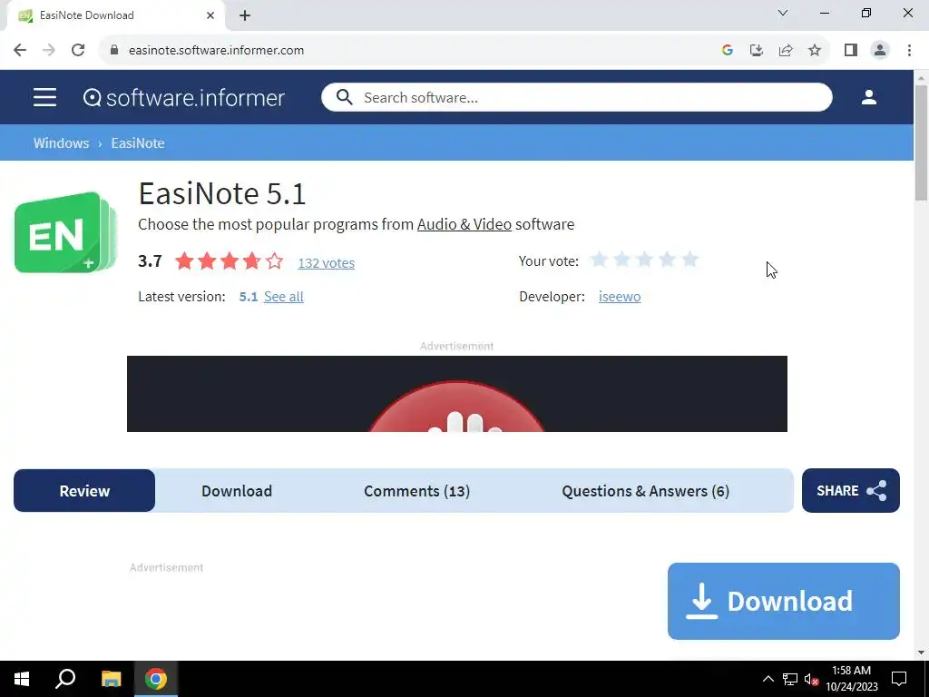Image resolution: width=929 pixels, height=697 pixels.
Task: Open Audio & Video category link
Action: pos(464,224)
